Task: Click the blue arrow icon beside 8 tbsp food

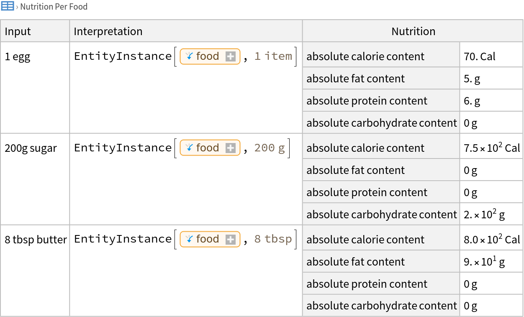Action: point(189,239)
